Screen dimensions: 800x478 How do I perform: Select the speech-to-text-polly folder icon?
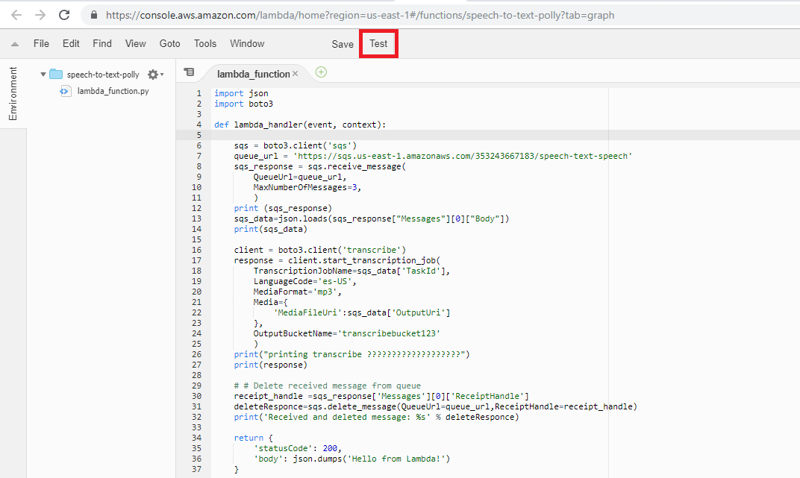coord(56,75)
